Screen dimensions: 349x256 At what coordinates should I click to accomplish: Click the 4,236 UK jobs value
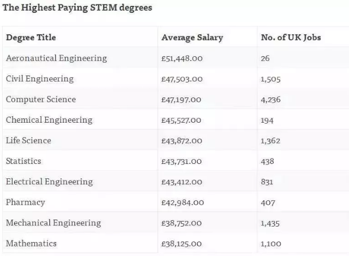pyautogui.click(x=270, y=100)
